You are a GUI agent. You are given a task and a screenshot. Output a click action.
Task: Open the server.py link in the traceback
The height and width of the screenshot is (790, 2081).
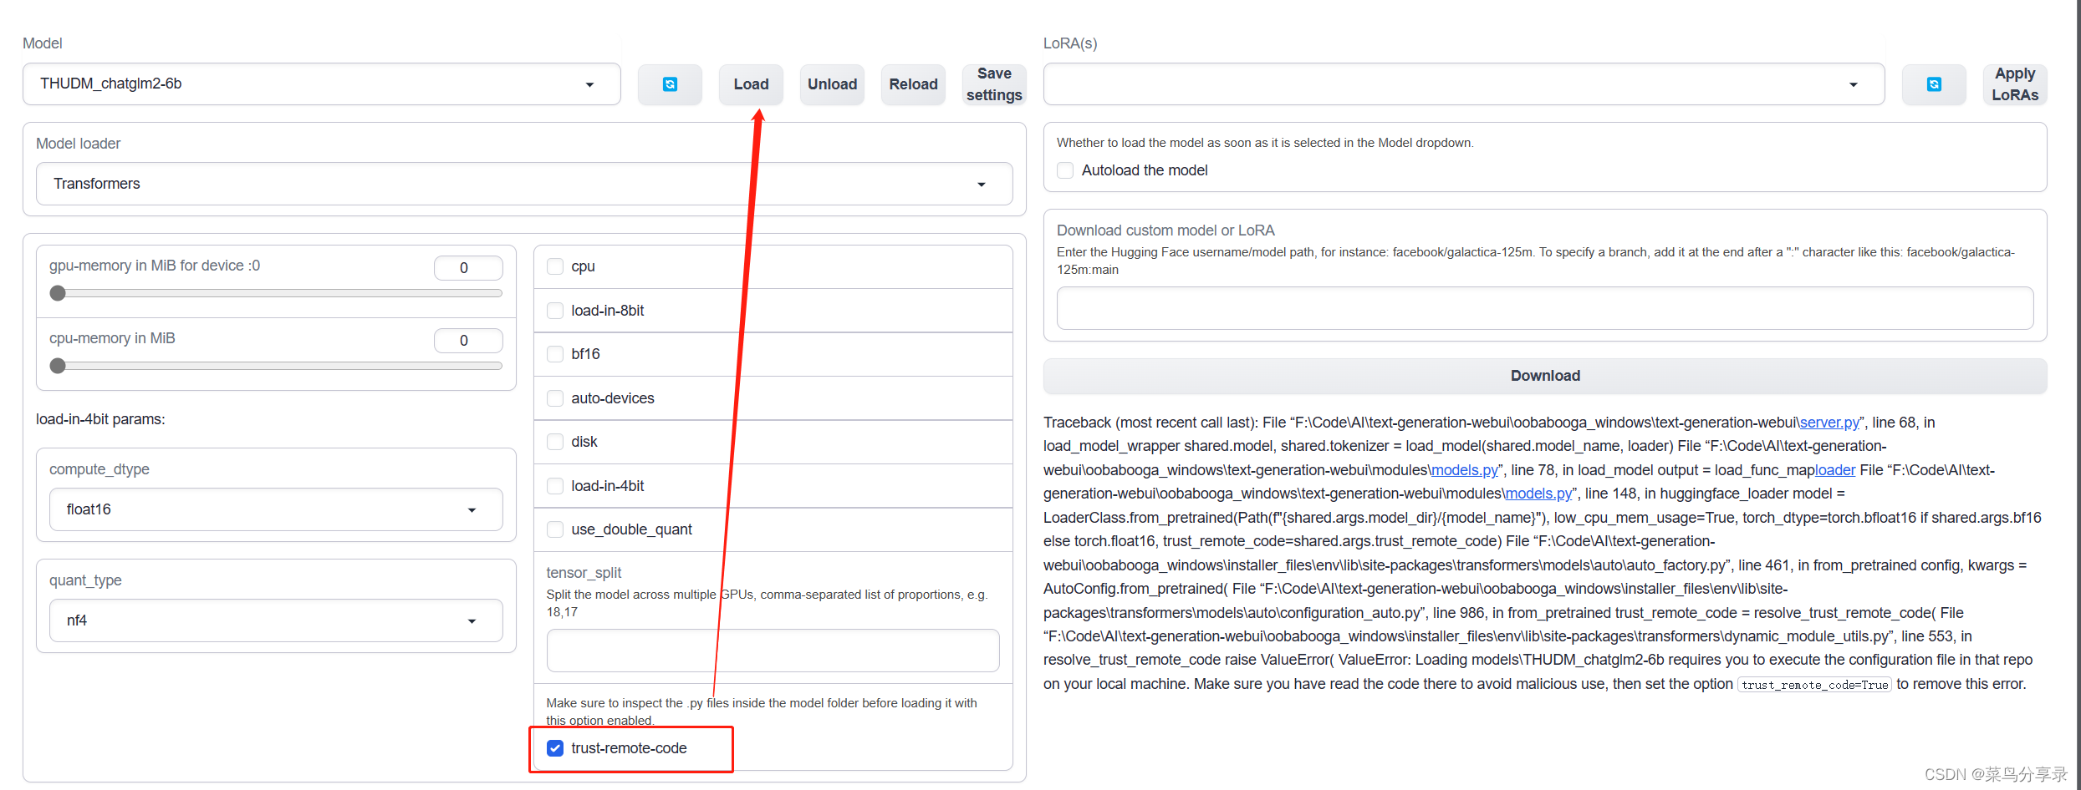pyautogui.click(x=1829, y=423)
